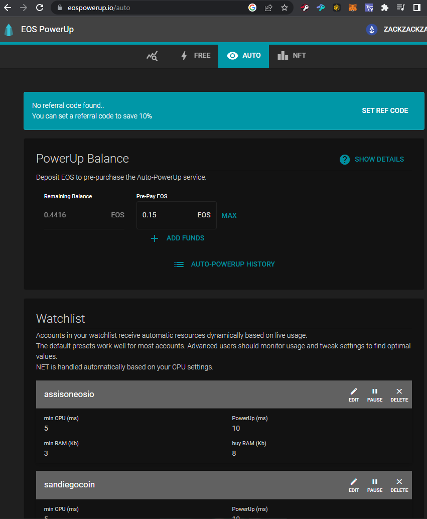Open the purple extension icon
This screenshot has width=427, height=519.
coord(369,8)
